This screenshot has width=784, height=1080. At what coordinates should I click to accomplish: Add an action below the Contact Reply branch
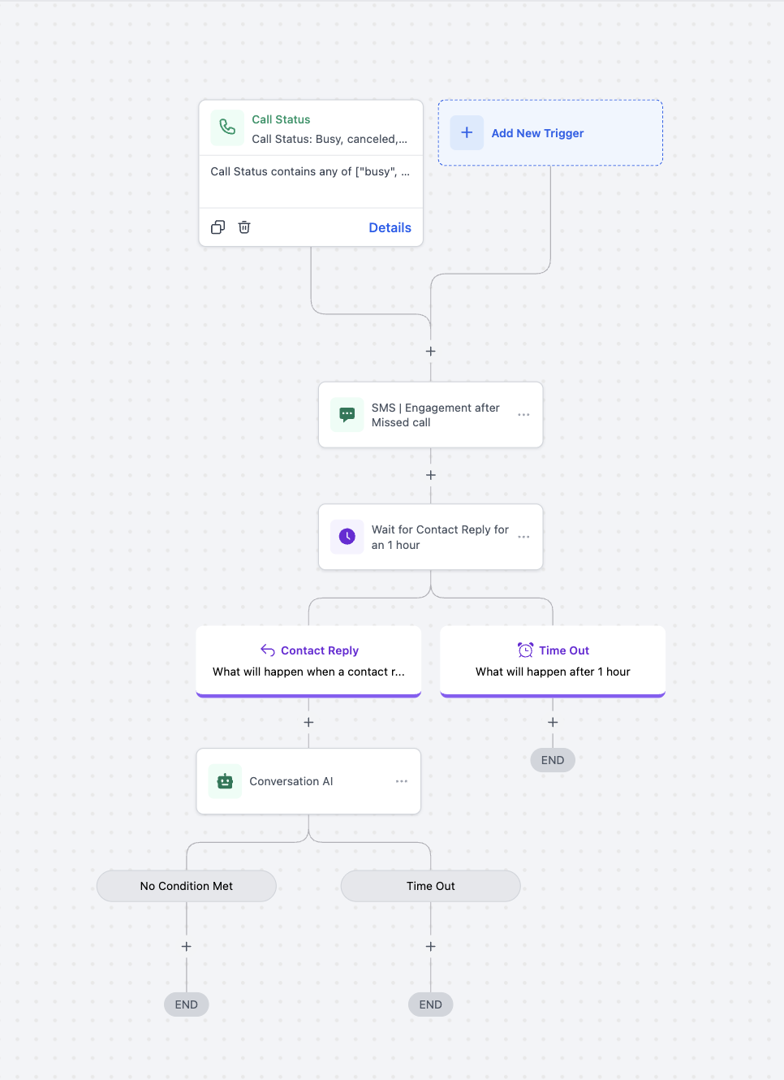(x=308, y=722)
